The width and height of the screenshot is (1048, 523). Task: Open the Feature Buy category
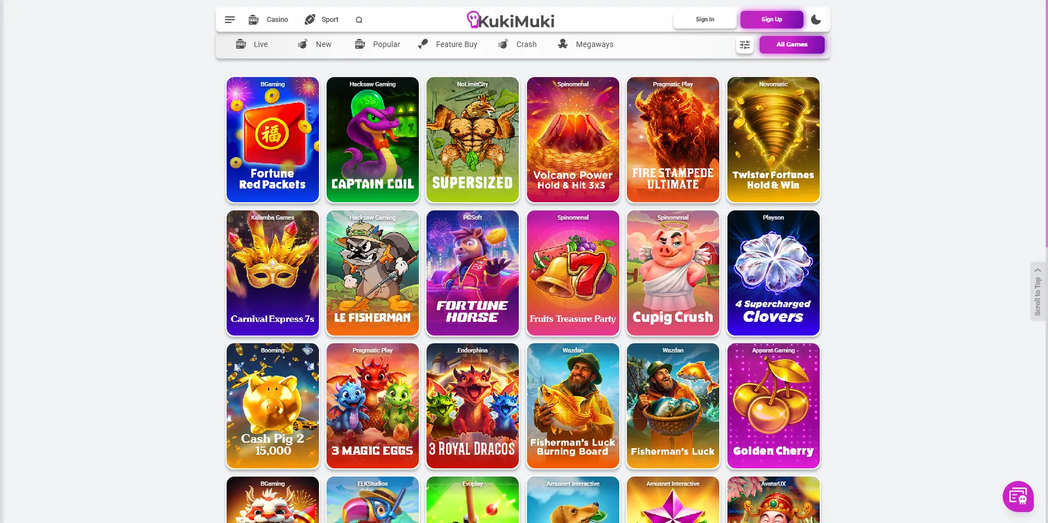tap(448, 44)
